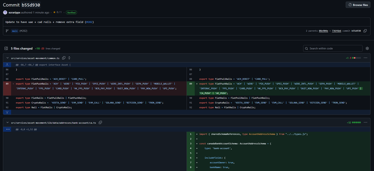
Task: Click the branch icon beside main
Action: [7, 31]
